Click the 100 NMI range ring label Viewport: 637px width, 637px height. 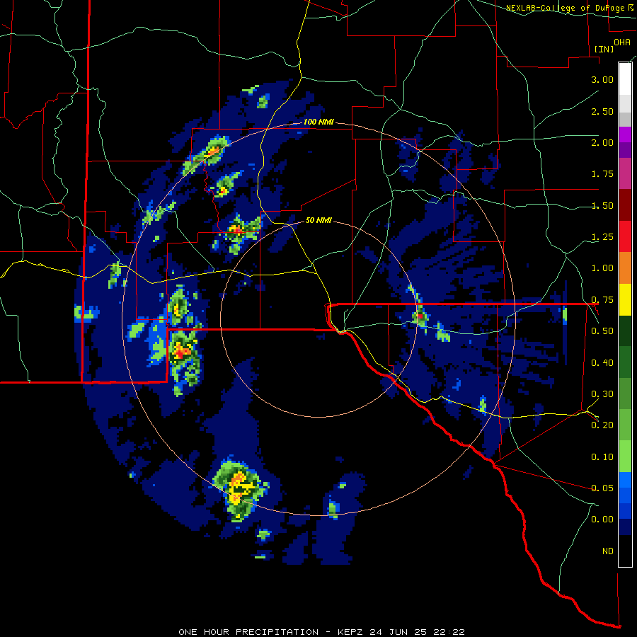(318, 122)
